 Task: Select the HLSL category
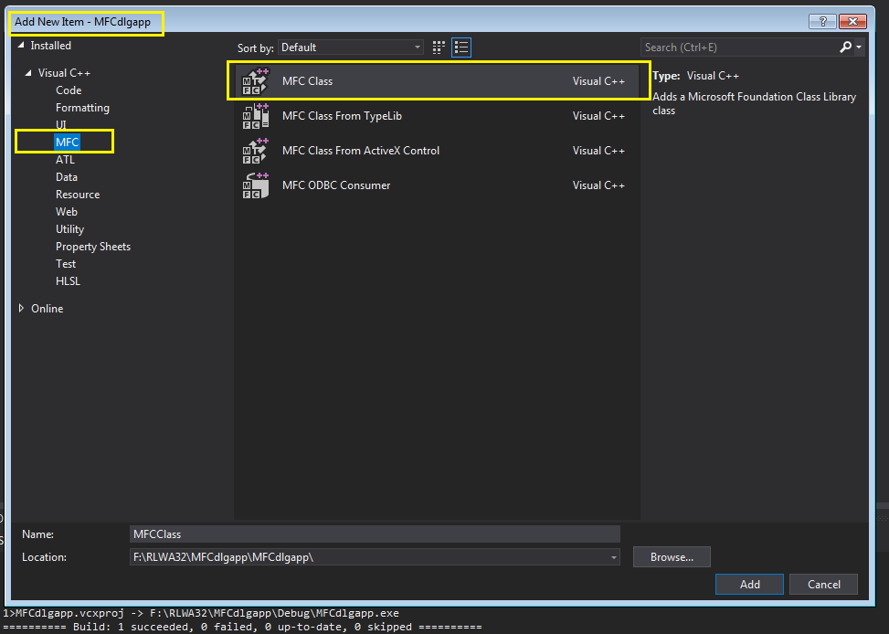(x=68, y=281)
